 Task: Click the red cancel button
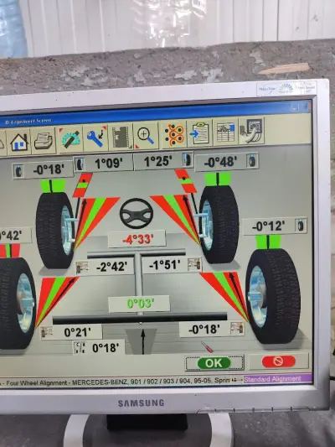click(279, 361)
